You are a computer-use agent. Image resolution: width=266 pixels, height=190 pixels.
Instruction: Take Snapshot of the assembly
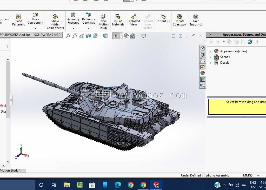196,20
